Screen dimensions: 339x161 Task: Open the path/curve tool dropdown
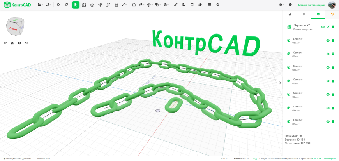(x=124, y=5)
